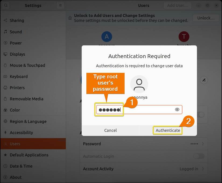Close the Settings window
This screenshot has width=222, height=183.
216,5
